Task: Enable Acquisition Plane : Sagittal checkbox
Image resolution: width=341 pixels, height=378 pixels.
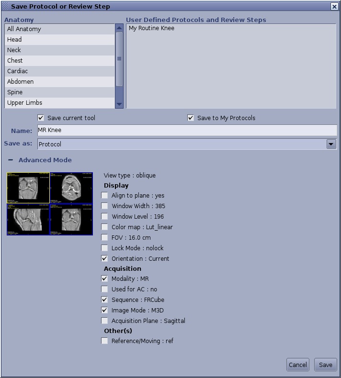Action: click(105, 321)
